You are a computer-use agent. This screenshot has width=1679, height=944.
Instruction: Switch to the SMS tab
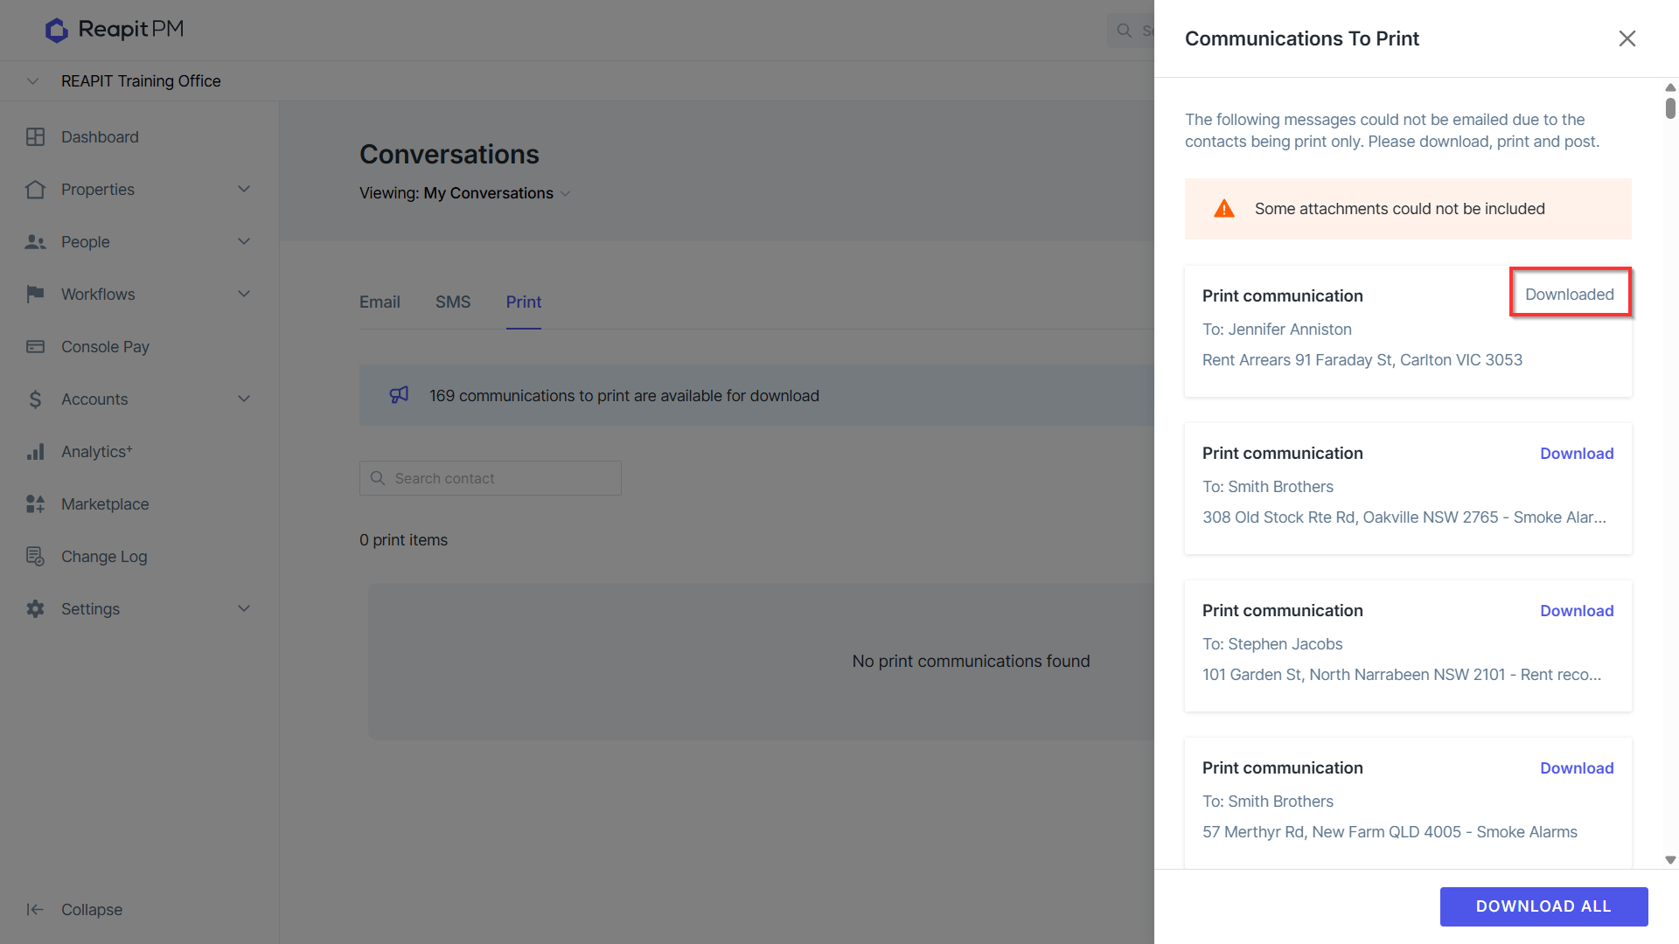click(x=453, y=302)
